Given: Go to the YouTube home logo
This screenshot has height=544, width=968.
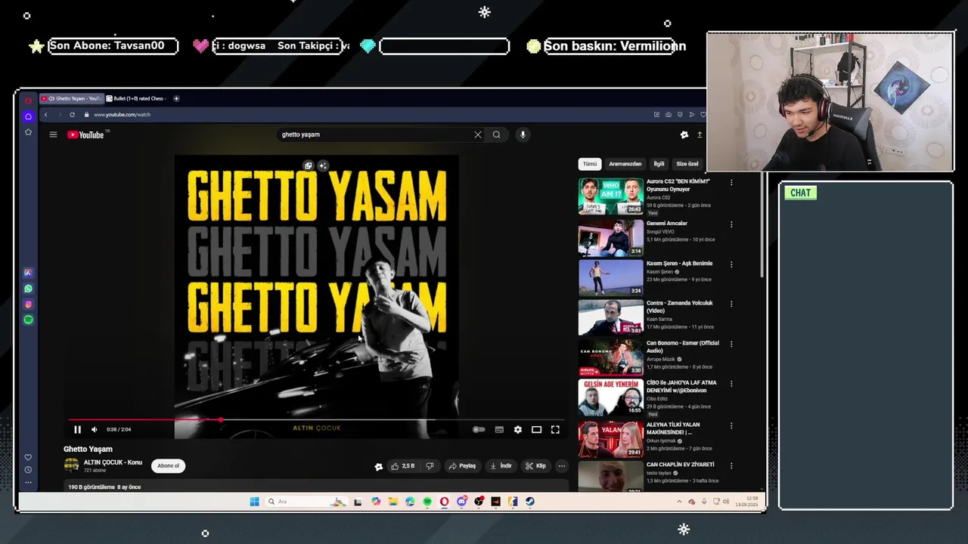Looking at the screenshot, I should pyautogui.click(x=85, y=134).
